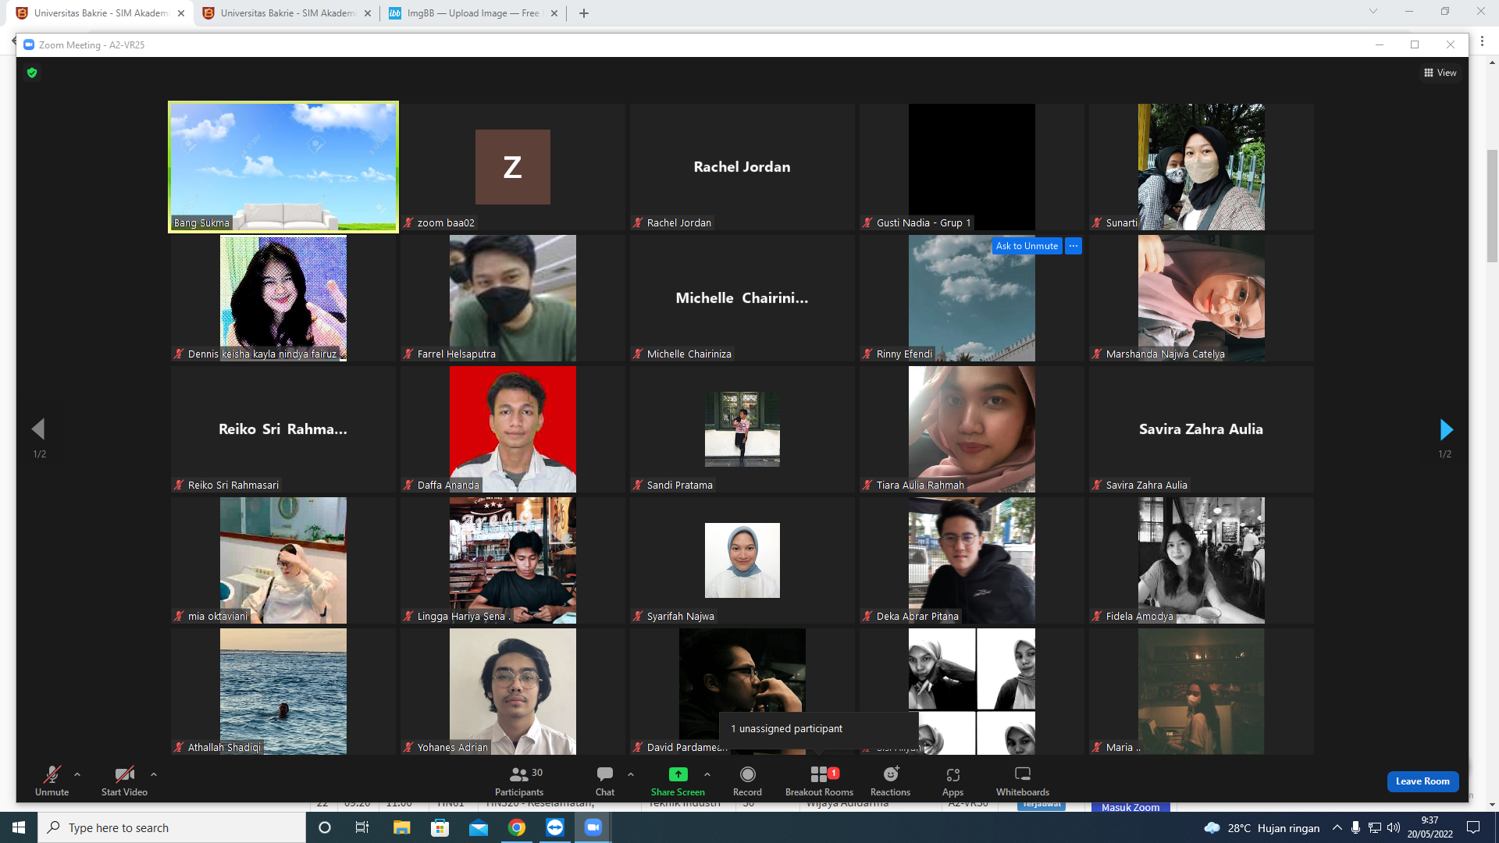Start recording with the Record button
The width and height of the screenshot is (1499, 843).
coord(747,781)
